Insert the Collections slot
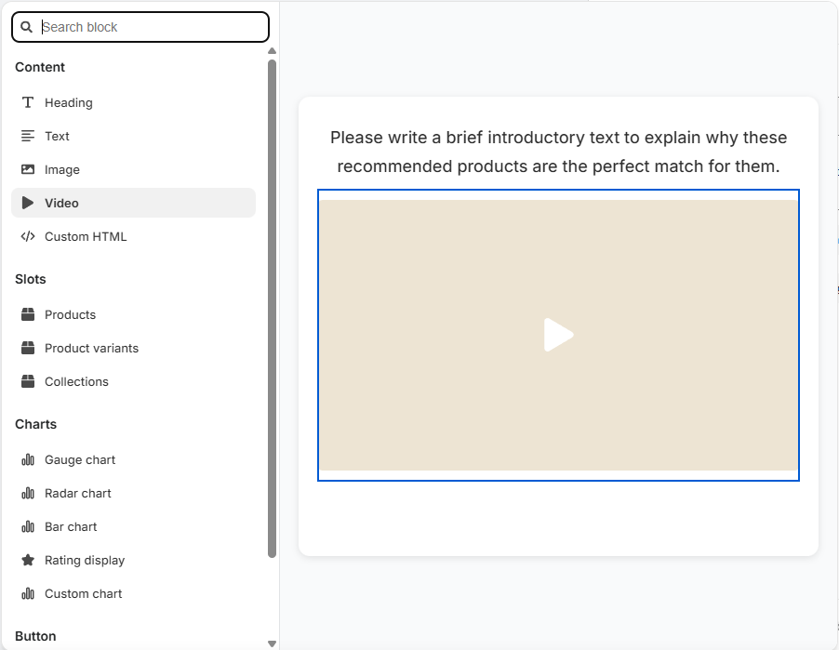This screenshot has height=650, width=839. point(76,381)
